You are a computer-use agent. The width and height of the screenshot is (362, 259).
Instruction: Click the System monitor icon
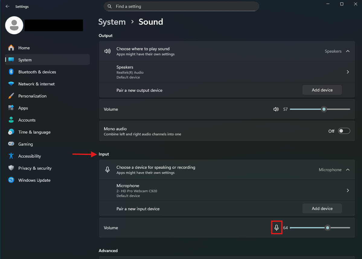click(11, 60)
